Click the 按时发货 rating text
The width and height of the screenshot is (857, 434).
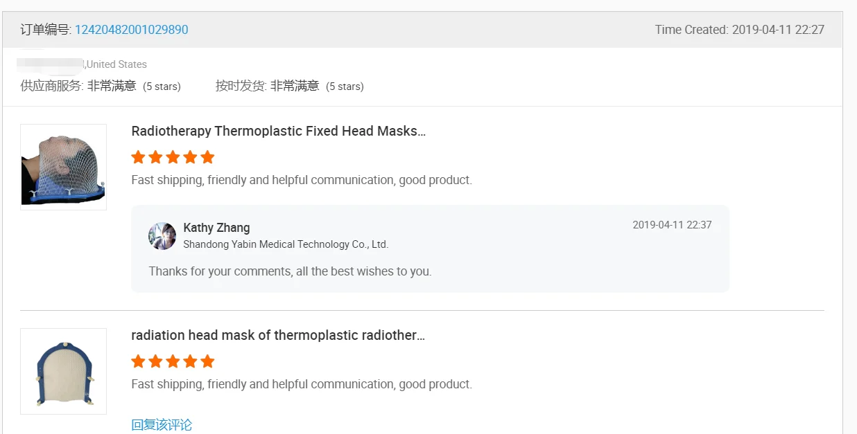pyautogui.click(x=290, y=86)
